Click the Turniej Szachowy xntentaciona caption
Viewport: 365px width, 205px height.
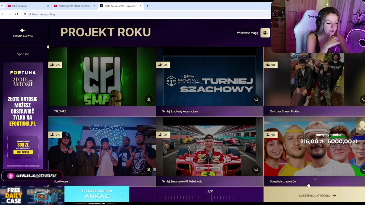(x=180, y=111)
